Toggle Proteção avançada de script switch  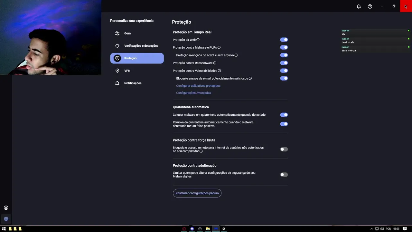tap(284, 55)
